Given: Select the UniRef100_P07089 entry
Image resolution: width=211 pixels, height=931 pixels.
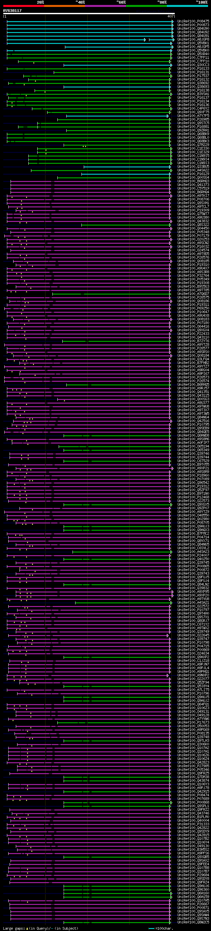Looking at the screenshot, I should pos(193,479).
